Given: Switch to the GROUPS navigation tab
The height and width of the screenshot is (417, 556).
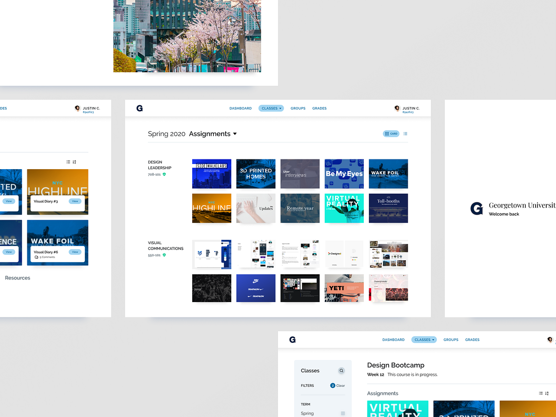Looking at the screenshot, I should point(298,108).
